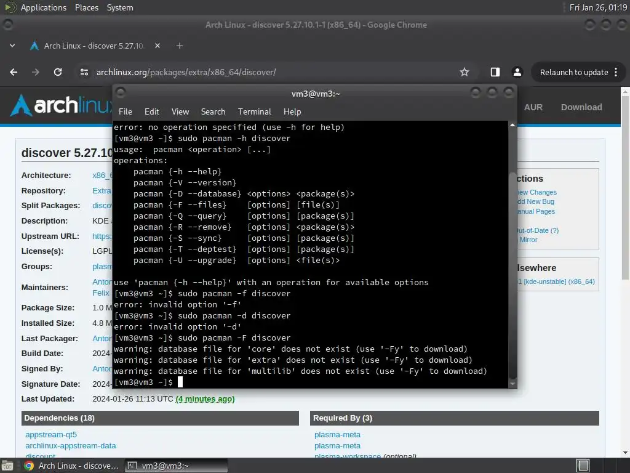Open a new Chrome tab

pyautogui.click(x=180, y=46)
